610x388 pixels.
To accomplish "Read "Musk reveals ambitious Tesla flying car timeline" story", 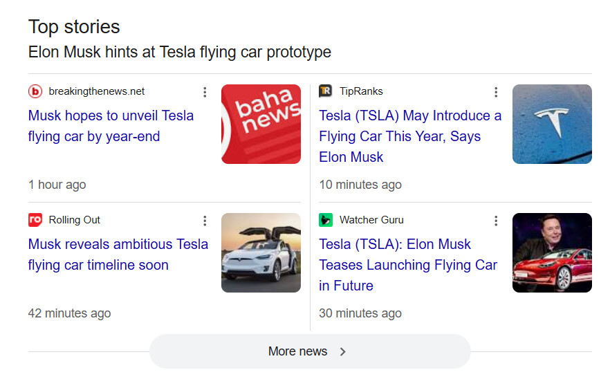I will pyautogui.click(x=118, y=255).
